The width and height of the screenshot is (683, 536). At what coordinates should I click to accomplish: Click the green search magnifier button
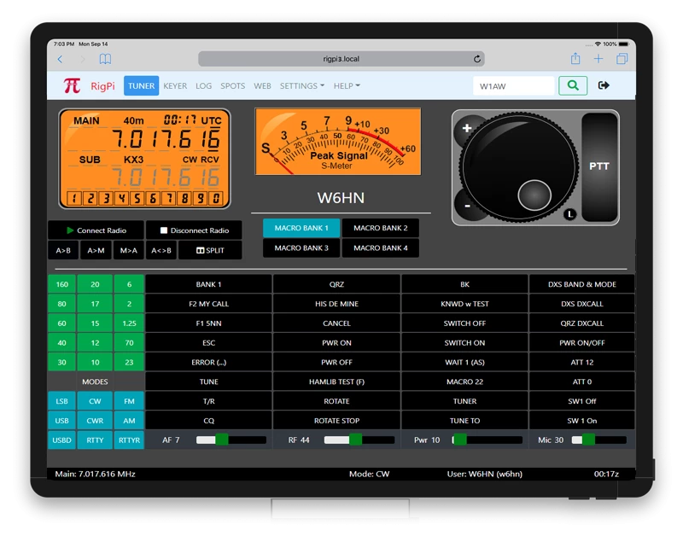[x=573, y=85]
